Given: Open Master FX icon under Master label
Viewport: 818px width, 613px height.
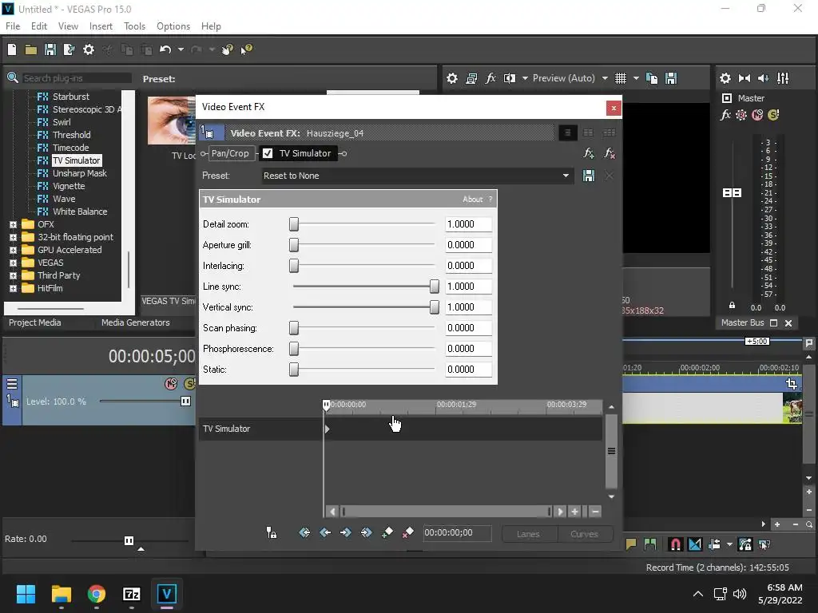Looking at the screenshot, I should (x=725, y=115).
